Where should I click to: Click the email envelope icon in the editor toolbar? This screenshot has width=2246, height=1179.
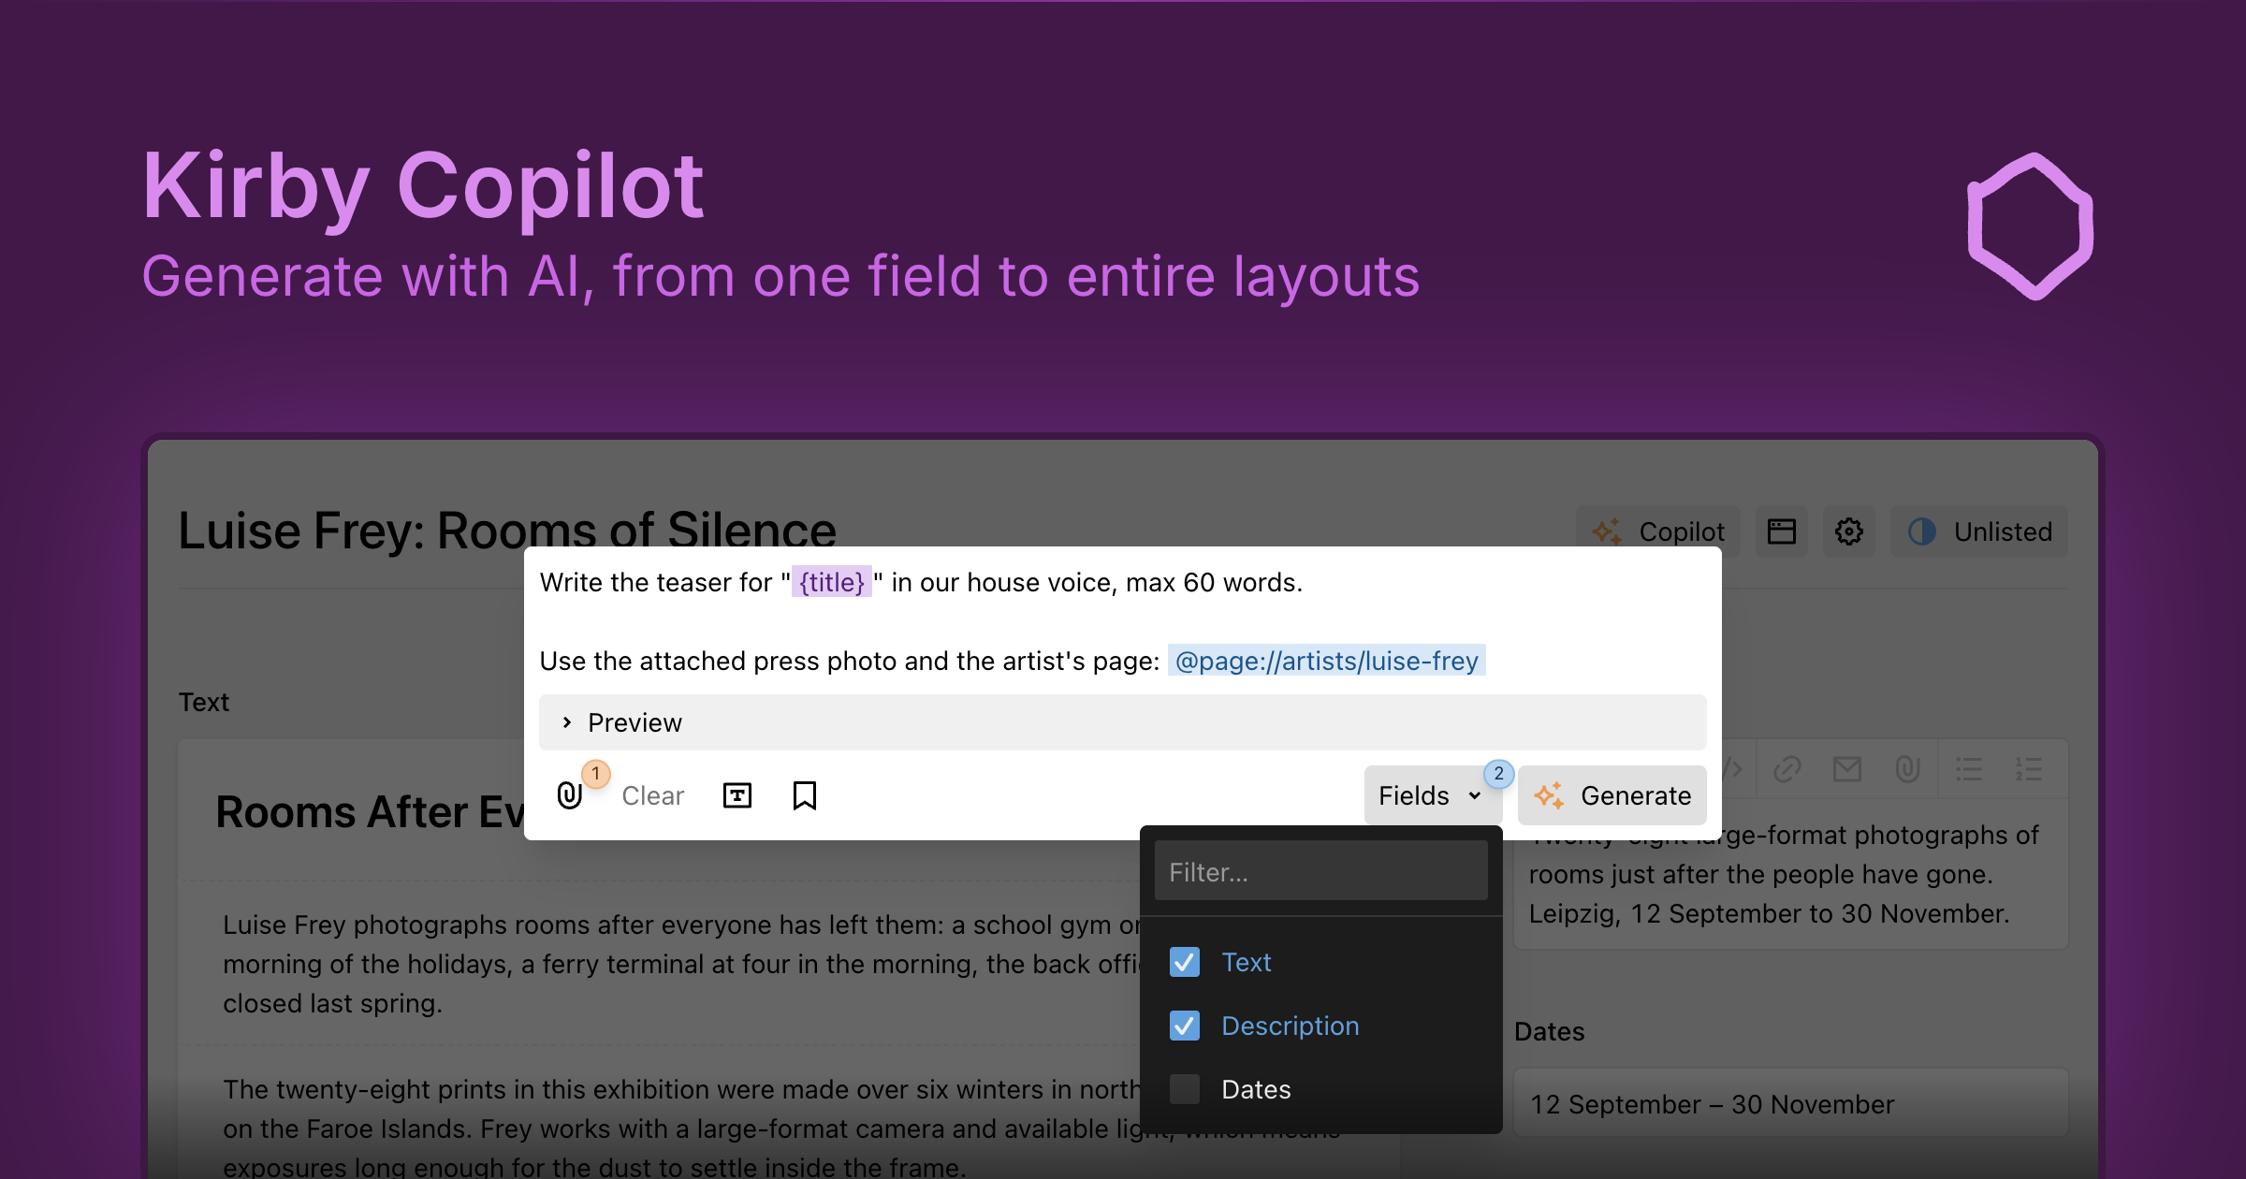(x=1847, y=769)
